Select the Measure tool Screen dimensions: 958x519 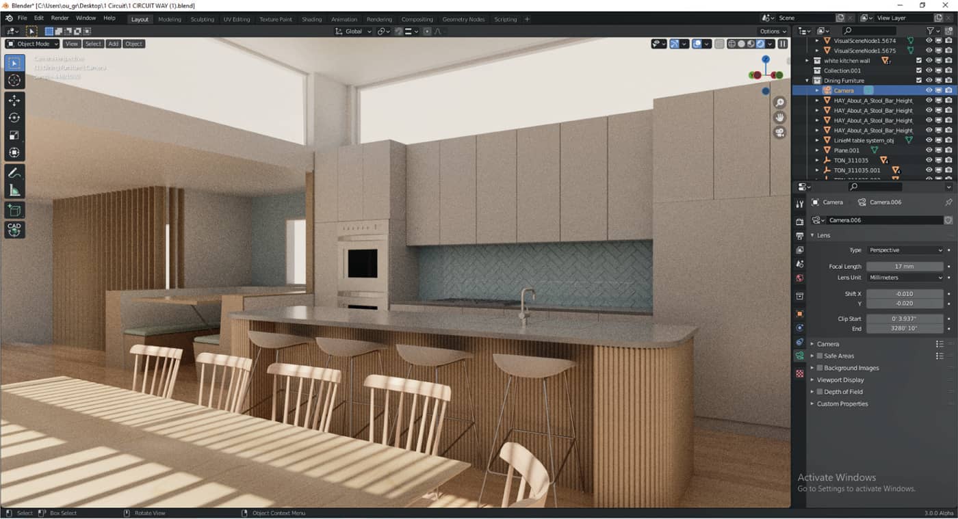[x=14, y=190]
